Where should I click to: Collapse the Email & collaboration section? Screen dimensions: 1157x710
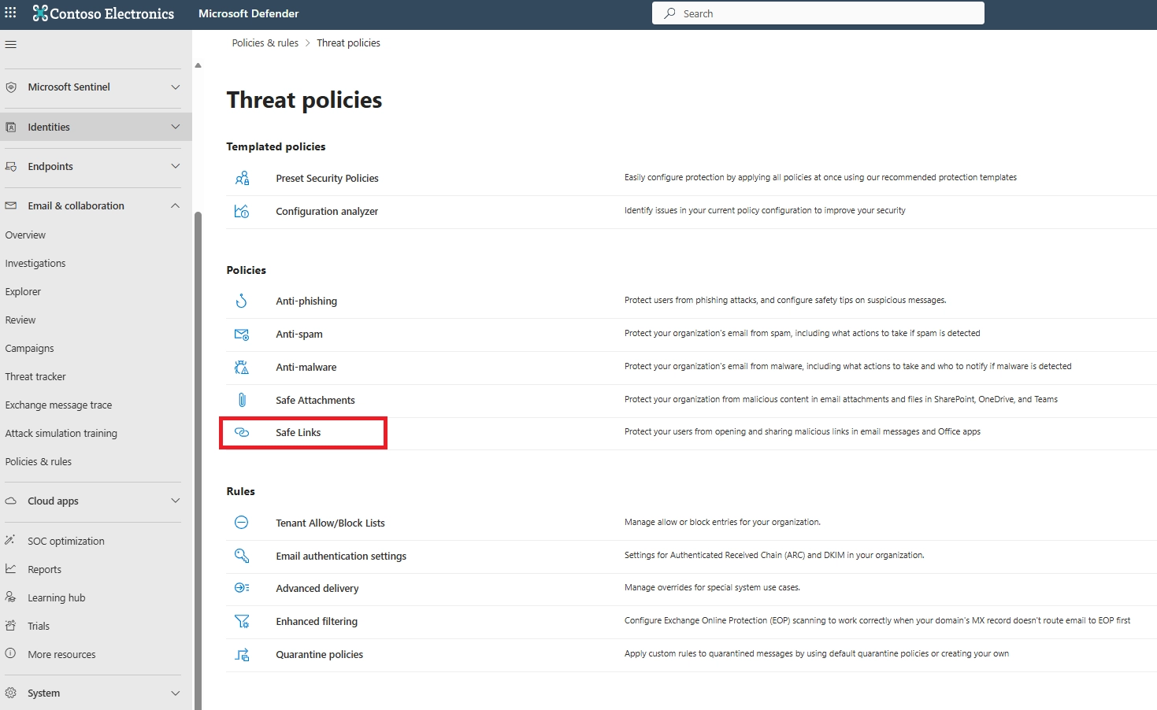[175, 205]
